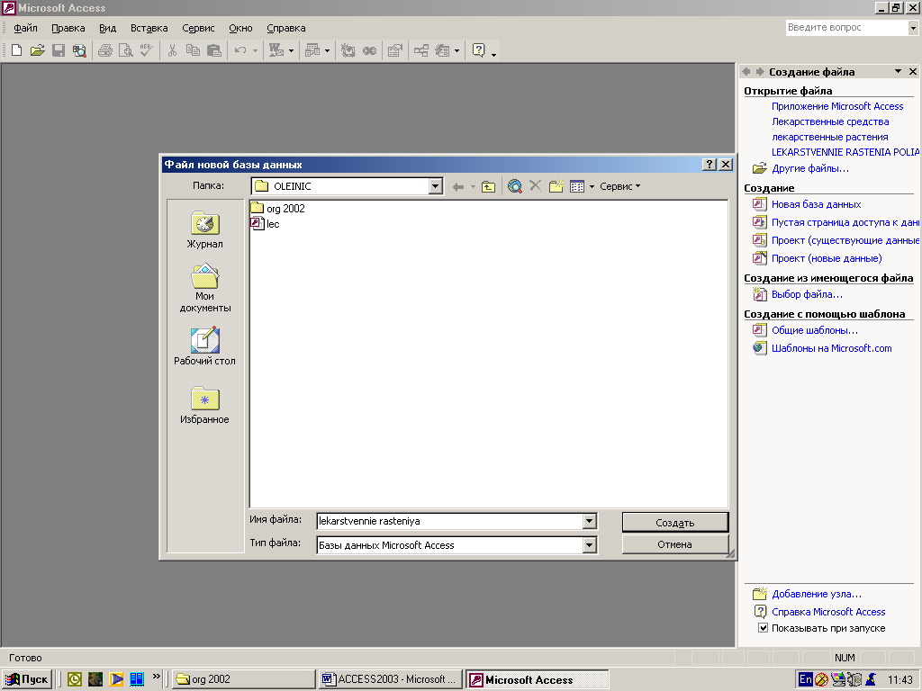Click the Справка Microsoft Access link

click(828, 612)
